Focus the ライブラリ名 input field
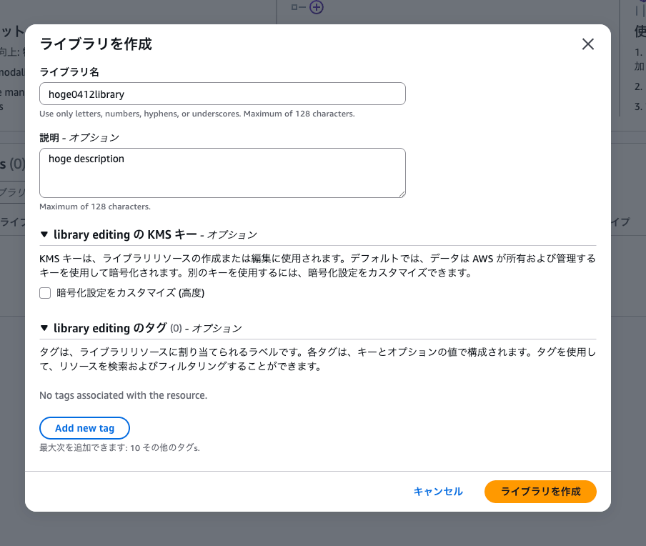The image size is (646, 546). pos(222,94)
